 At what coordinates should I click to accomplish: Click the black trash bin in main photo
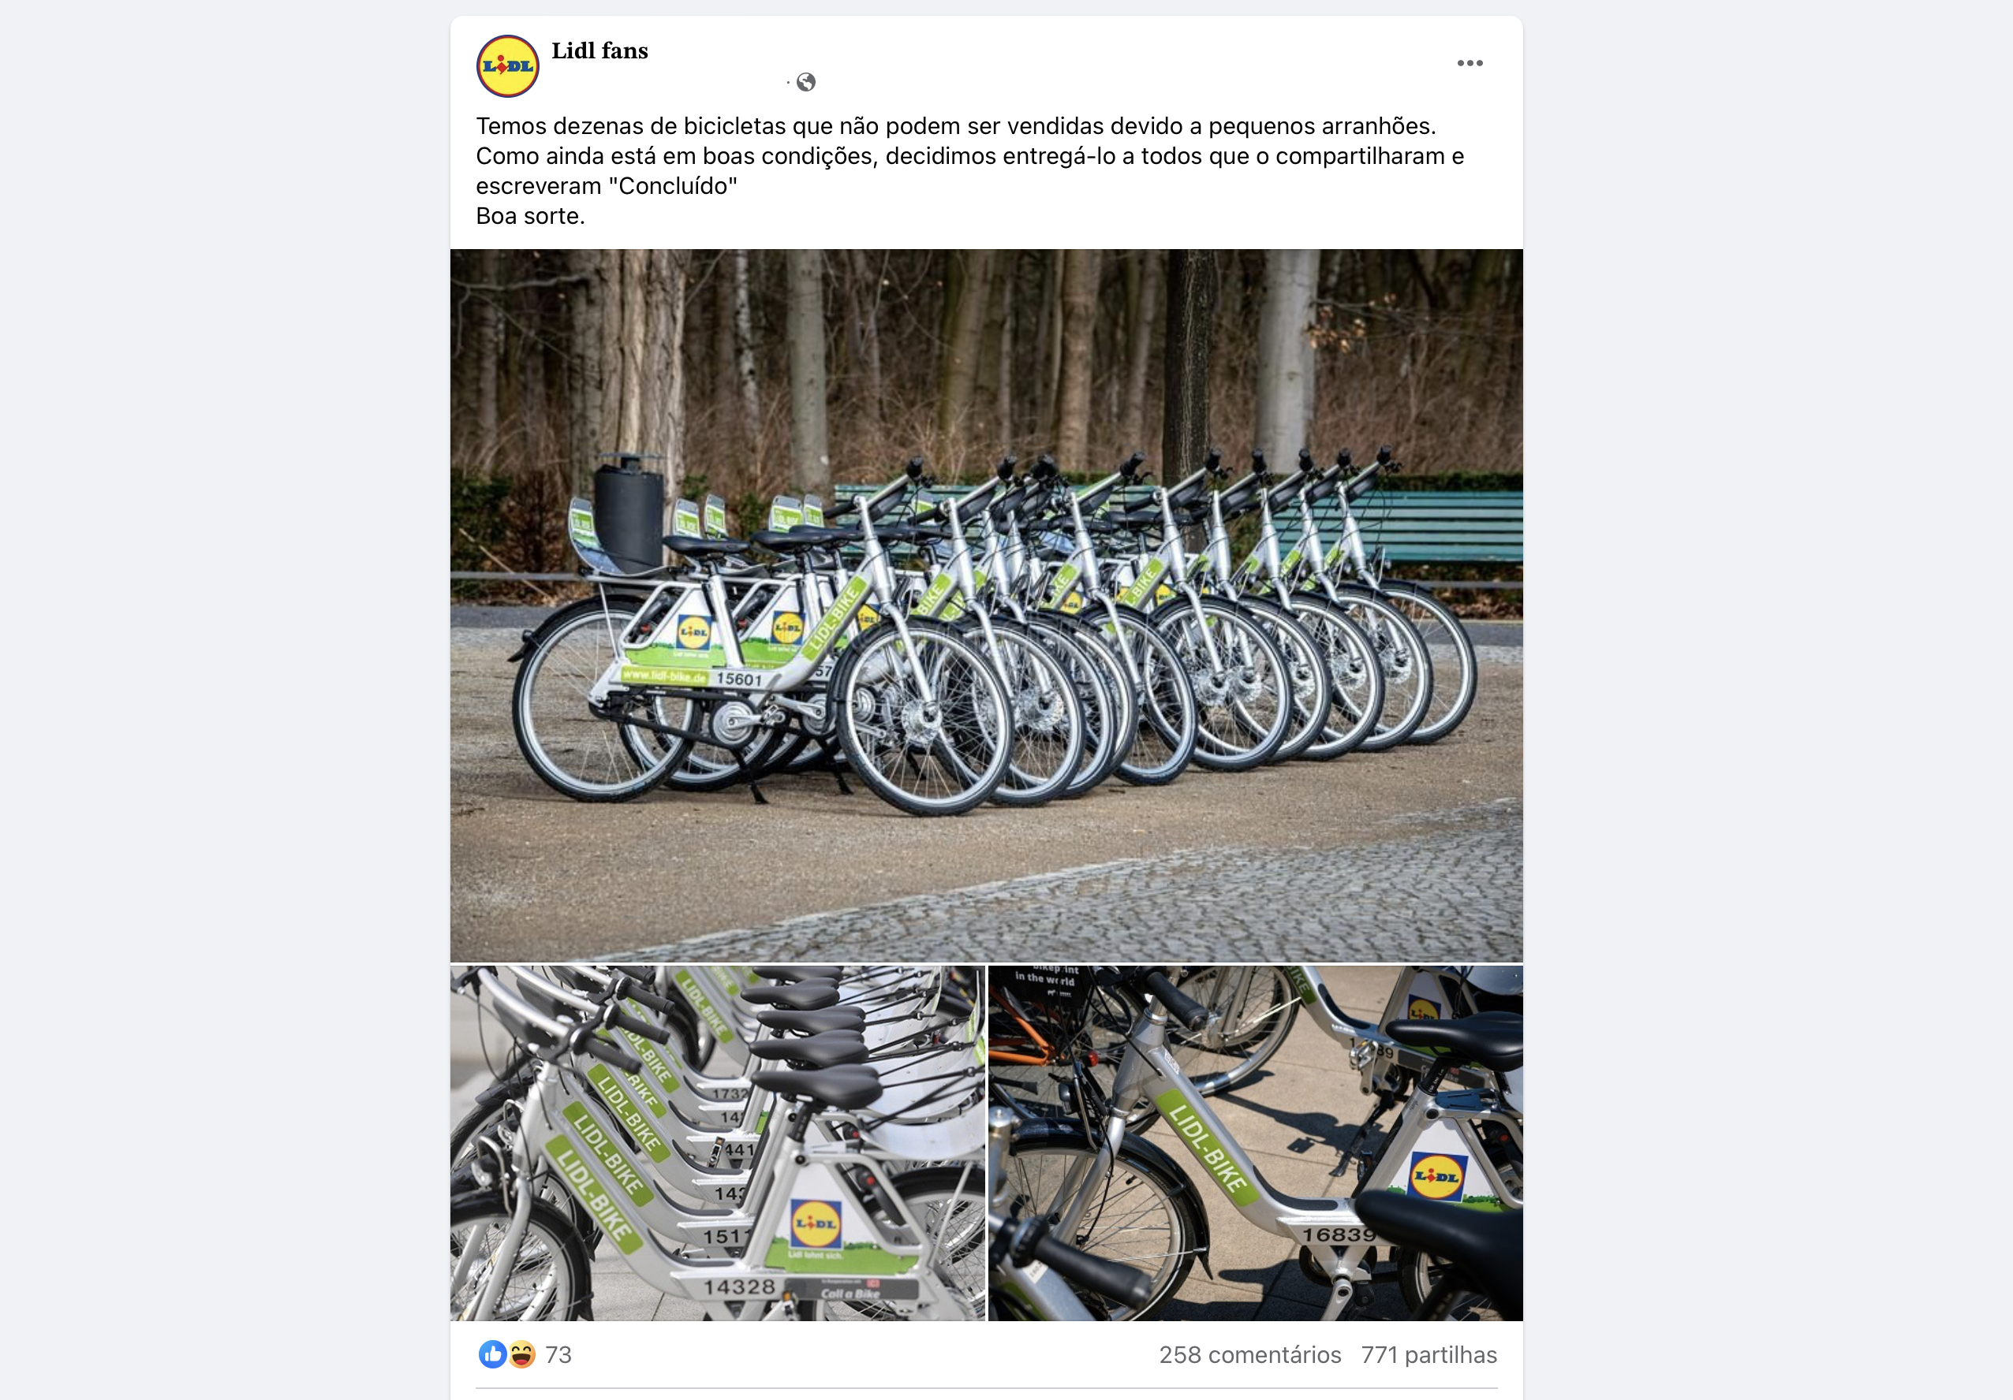pyautogui.click(x=629, y=512)
